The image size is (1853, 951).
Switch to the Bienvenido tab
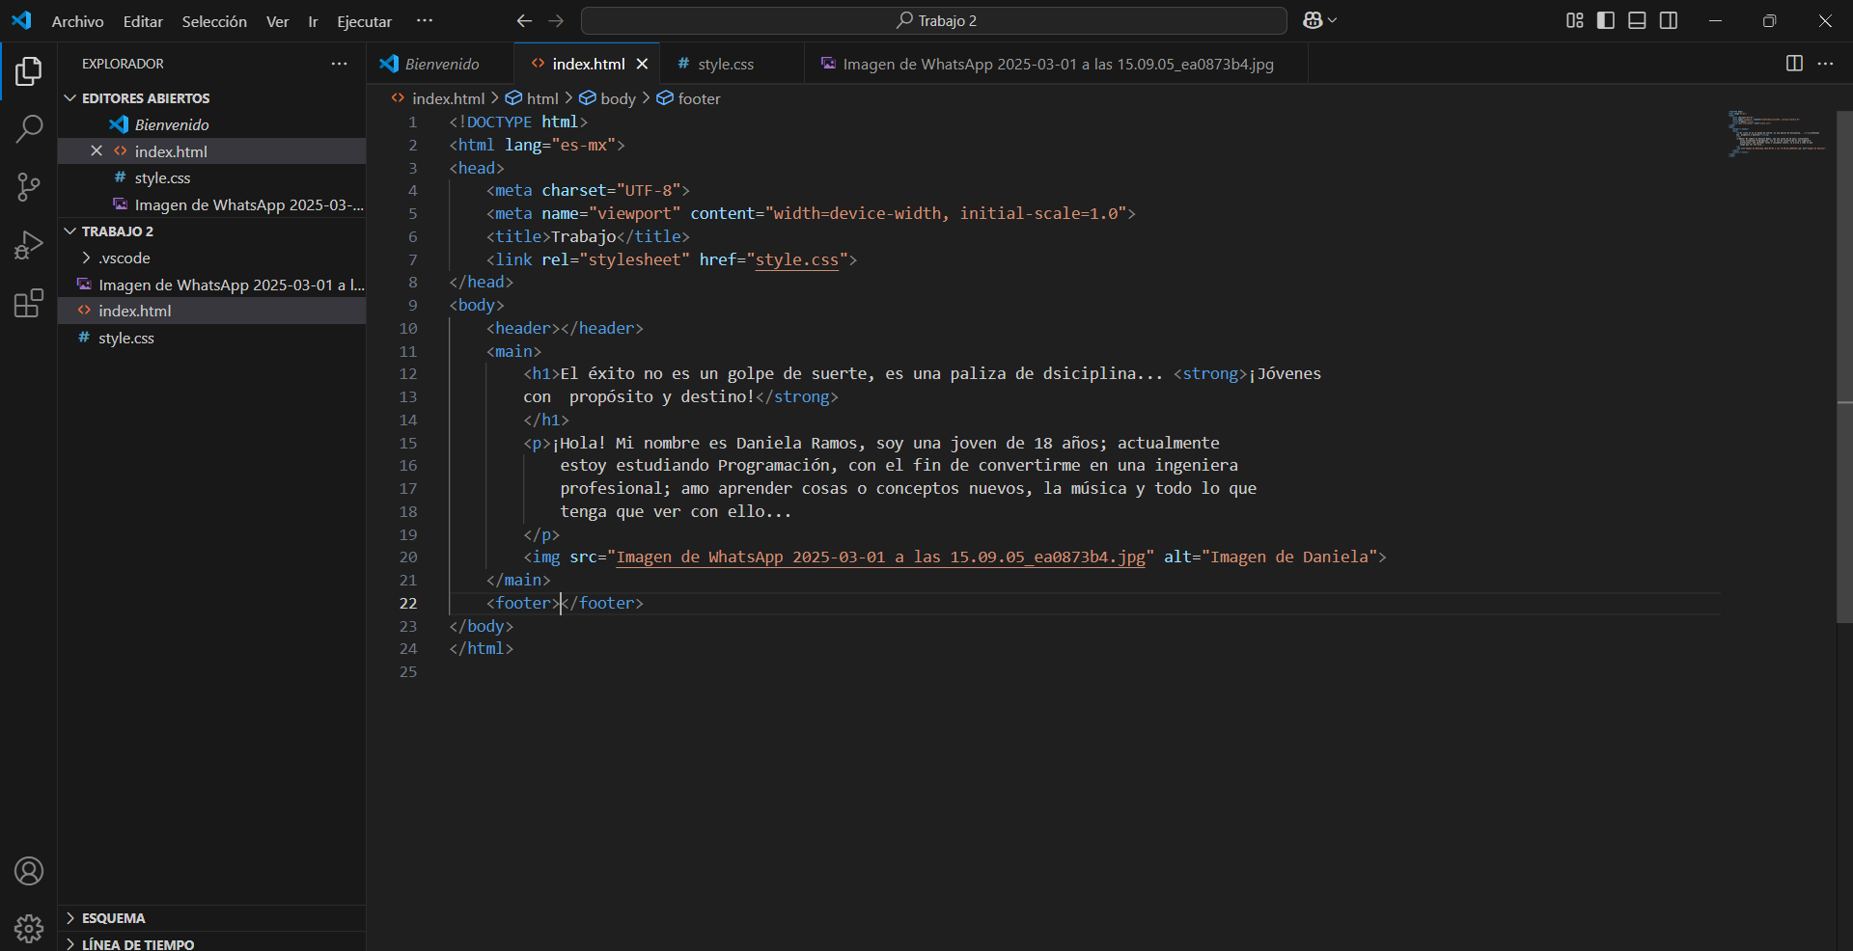[440, 64]
